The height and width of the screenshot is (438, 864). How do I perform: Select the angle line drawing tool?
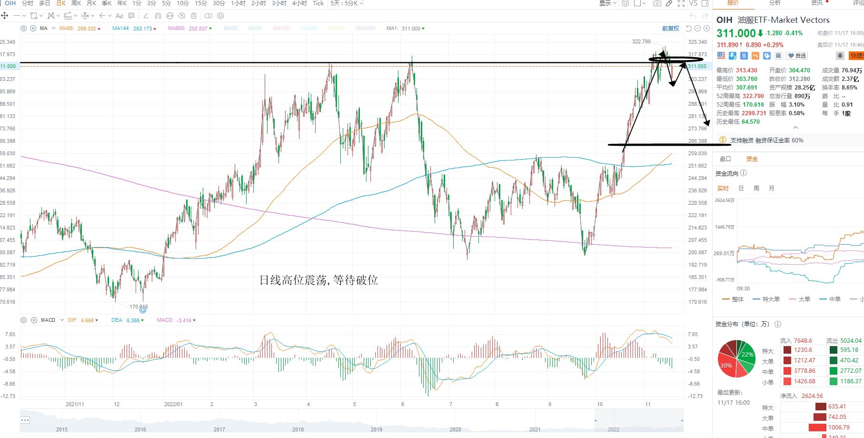(x=146, y=16)
